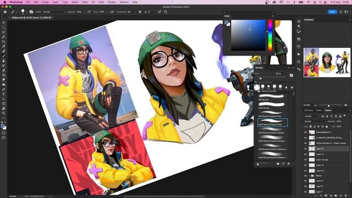Viewport: 352px width, 198px height.
Task: Open smoothing options gear icon
Action: 140,12
